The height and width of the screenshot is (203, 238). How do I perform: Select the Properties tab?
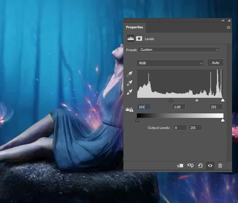click(134, 27)
